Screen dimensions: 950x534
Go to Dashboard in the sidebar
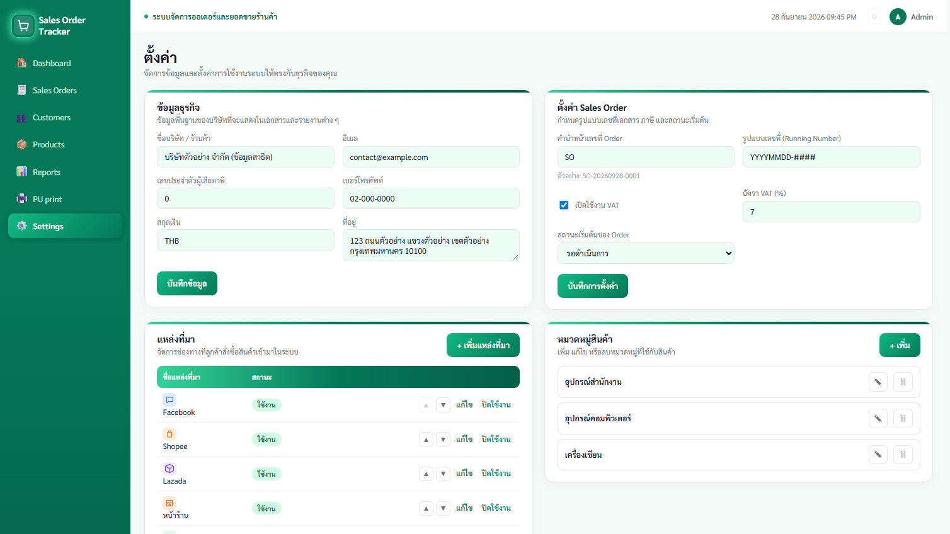pyautogui.click(x=66, y=63)
